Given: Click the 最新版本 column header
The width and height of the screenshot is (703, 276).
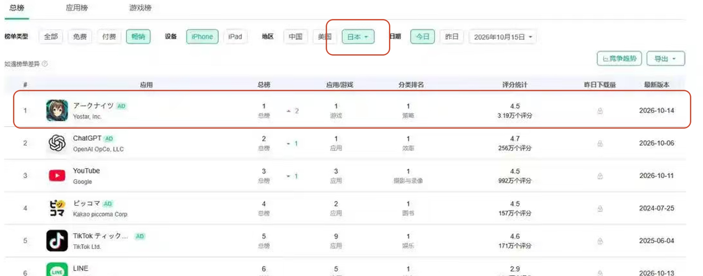Looking at the screenshot, I should (x=657, y=85).
